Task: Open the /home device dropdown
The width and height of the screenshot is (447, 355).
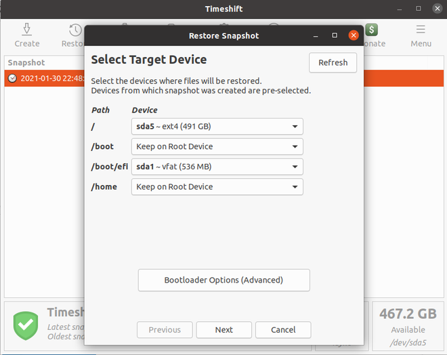Action: (217, 187)
